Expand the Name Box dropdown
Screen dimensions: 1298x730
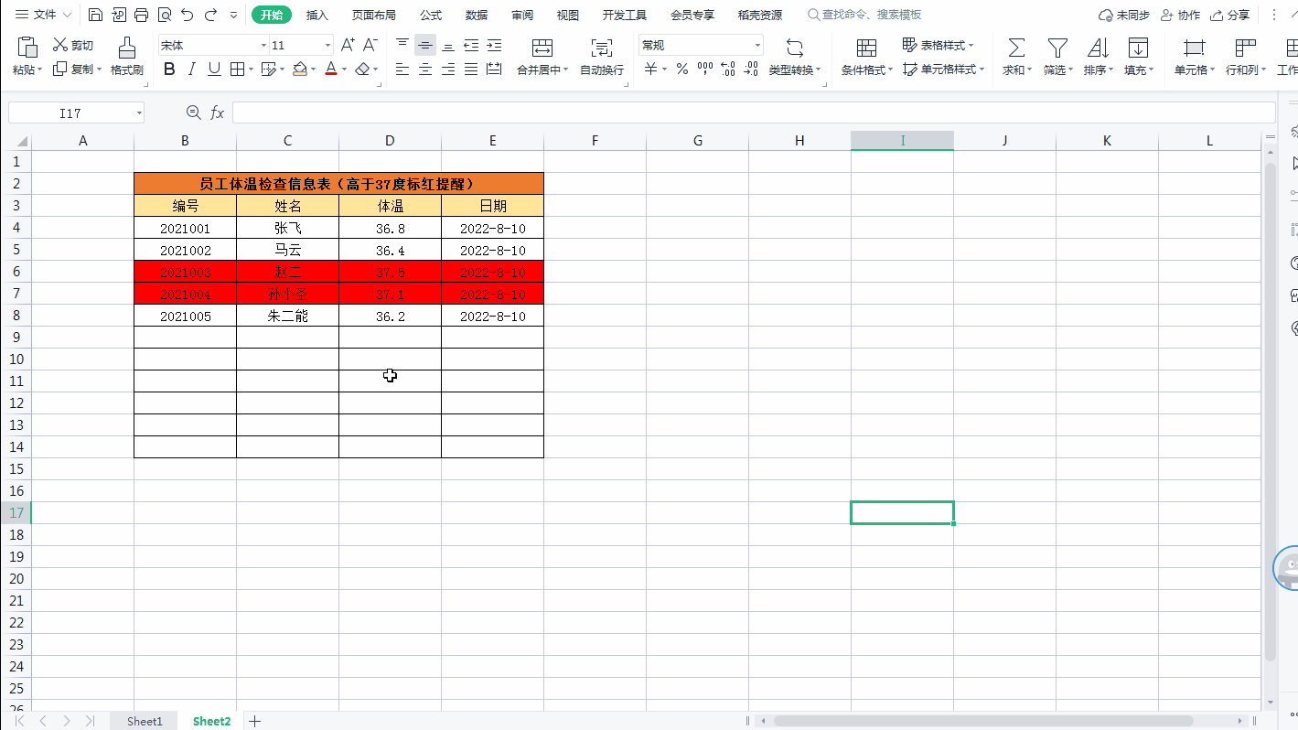coord(139,113)
